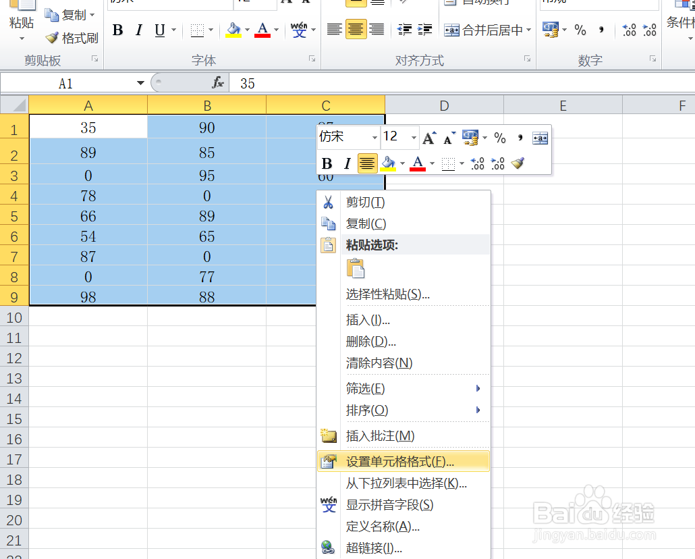695x559 pixels.
Task: Apply comma style in ribbon
Action: (x=601, y=30)
